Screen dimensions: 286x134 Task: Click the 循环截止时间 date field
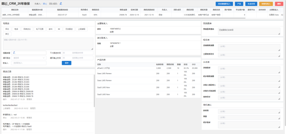(78, 58)
